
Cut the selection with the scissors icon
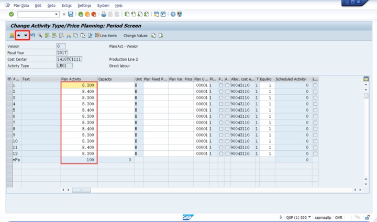pos(69,36)
